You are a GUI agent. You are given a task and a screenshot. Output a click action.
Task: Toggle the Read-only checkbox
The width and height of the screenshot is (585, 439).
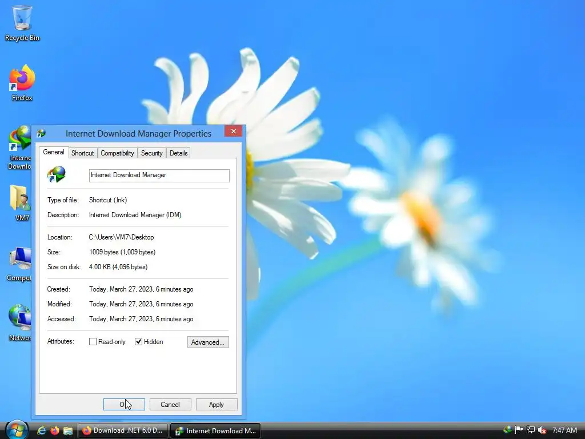[x=93, y=342]
